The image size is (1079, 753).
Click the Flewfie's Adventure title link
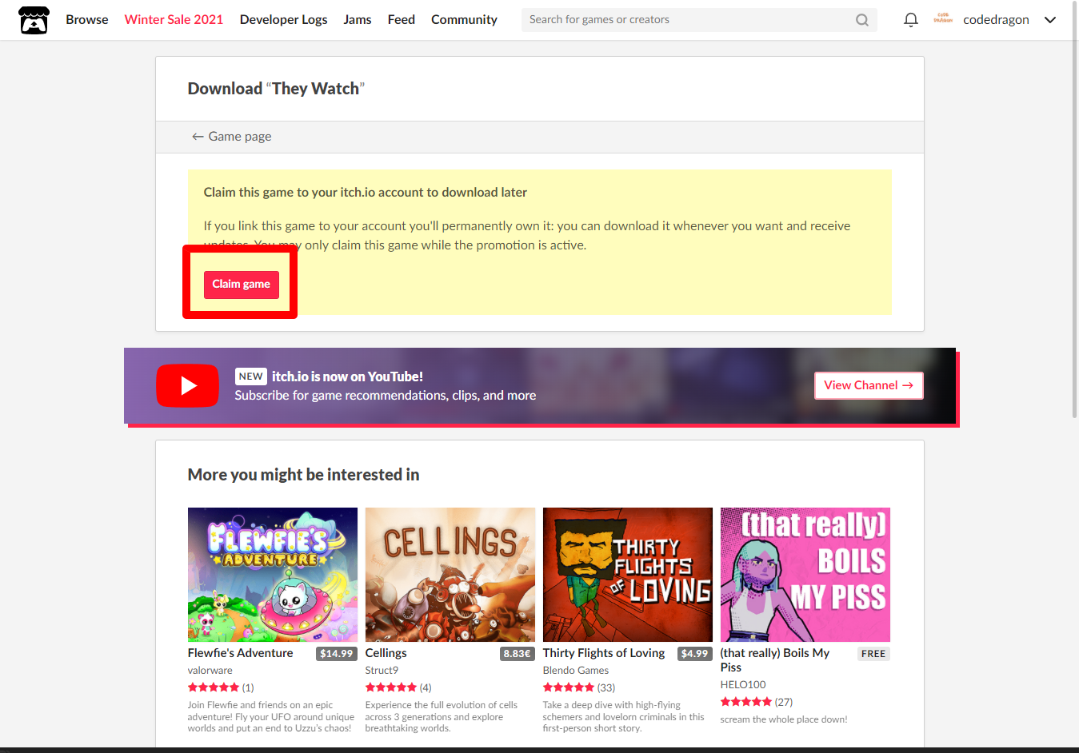pos(241,653)
